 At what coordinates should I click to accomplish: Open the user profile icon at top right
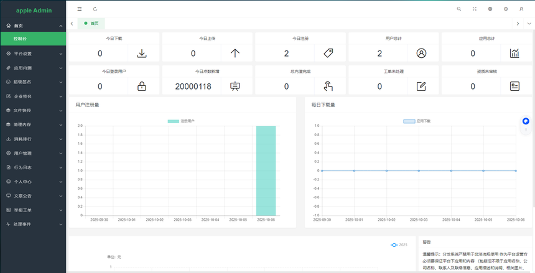tap(521, 9)
